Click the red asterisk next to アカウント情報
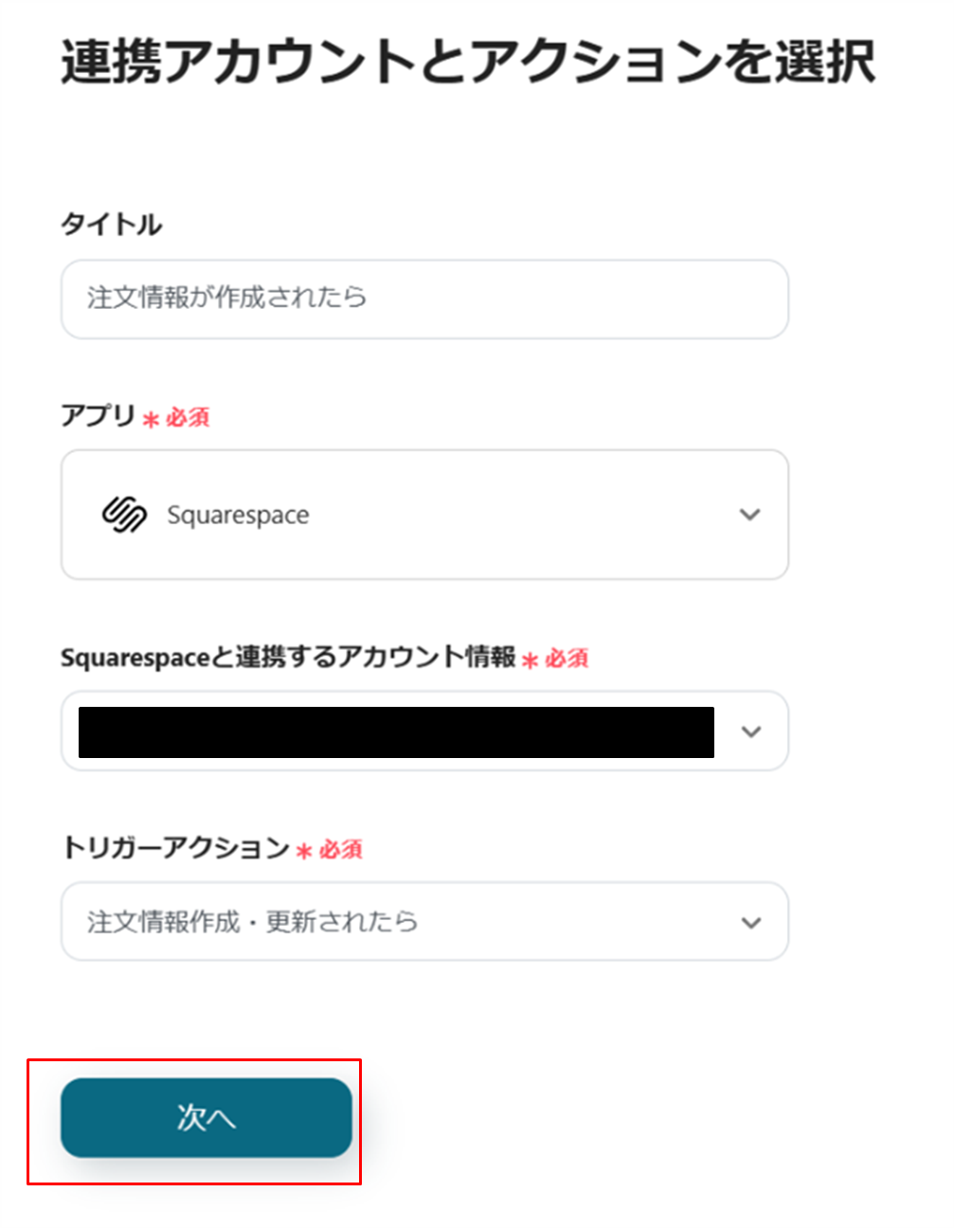The height and width of the screenshot is (1228, 954). pyautogui.click(x=530, y=659)
